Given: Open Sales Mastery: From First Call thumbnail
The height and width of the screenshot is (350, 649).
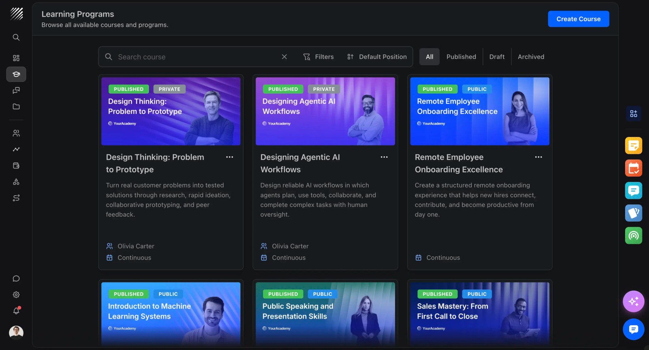Looking at the screenshot, I should (480, 314).
